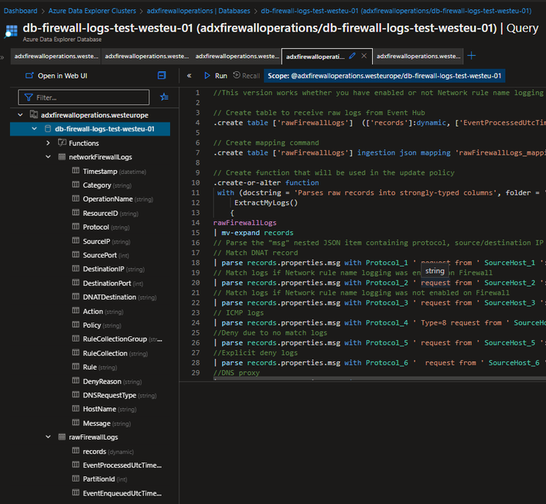Select the HostName column row
Screen dimensions: 546x504
(104, 409)
